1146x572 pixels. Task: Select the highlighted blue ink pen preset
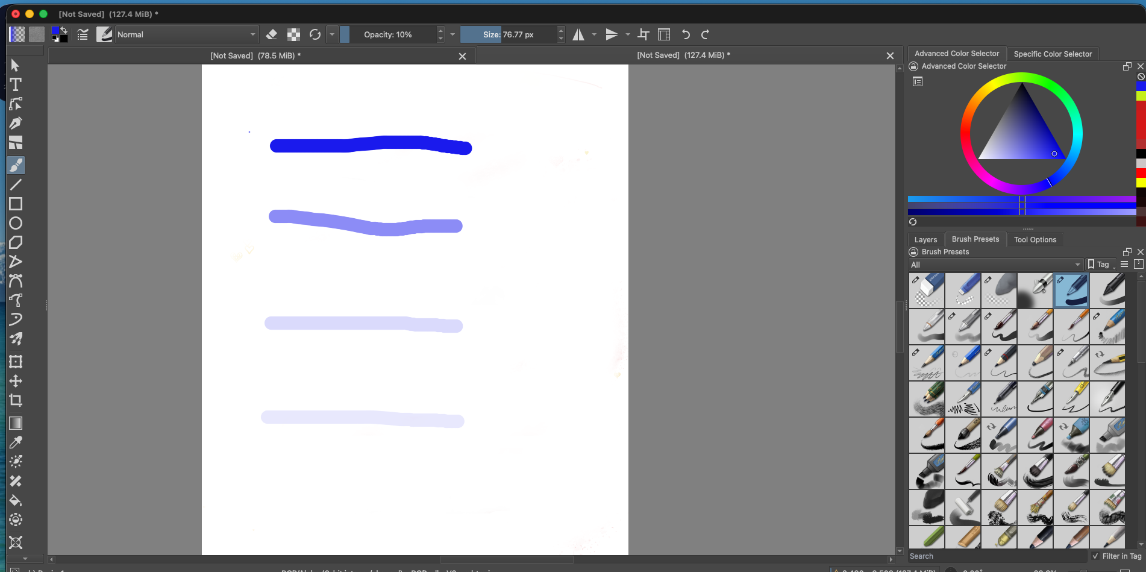pos(1071,290)
